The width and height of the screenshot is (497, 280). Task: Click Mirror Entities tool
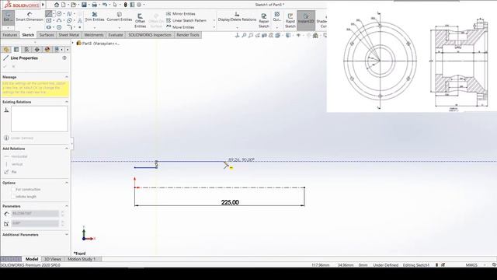click(181, 14)
